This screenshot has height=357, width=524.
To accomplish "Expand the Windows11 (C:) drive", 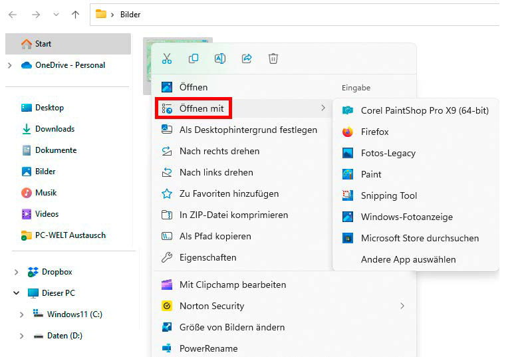I will click(x=22, y=314).
